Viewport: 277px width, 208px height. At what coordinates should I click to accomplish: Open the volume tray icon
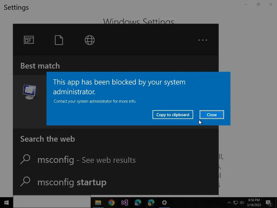click(x=242, y=203)
